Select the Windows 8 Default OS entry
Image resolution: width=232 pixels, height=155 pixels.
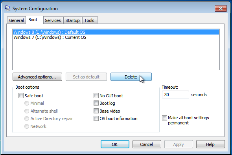116,32
